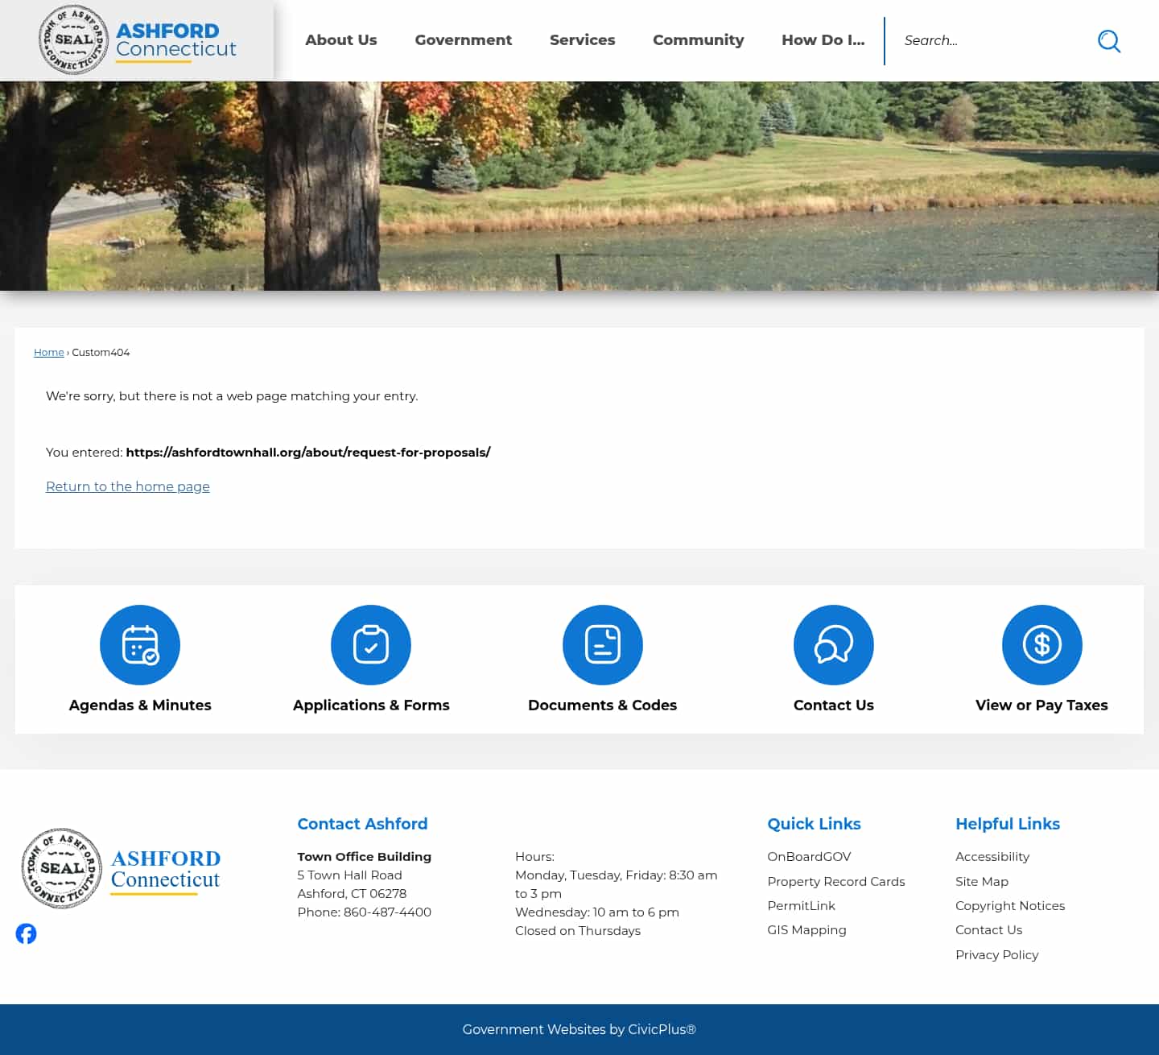Open GIS Mapping quick link
The image size is (1159, 1055).
tap(806, 929)
